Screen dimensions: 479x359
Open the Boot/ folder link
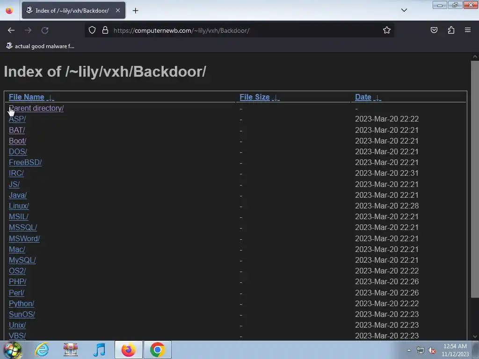(17, 141)
